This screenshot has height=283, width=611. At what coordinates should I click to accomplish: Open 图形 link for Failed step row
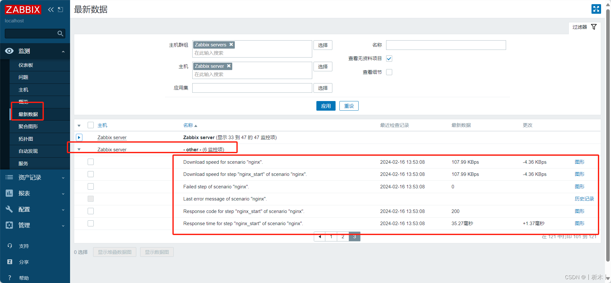(579, 186)
